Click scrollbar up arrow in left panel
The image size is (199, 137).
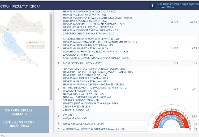point(51,12)
